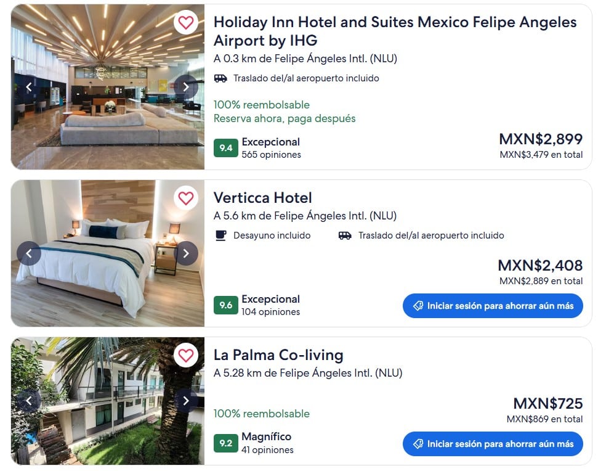View next La Palma Co-living photo
Image resolution: width=614 pixels, height=471 pixels.
point(185,401)
